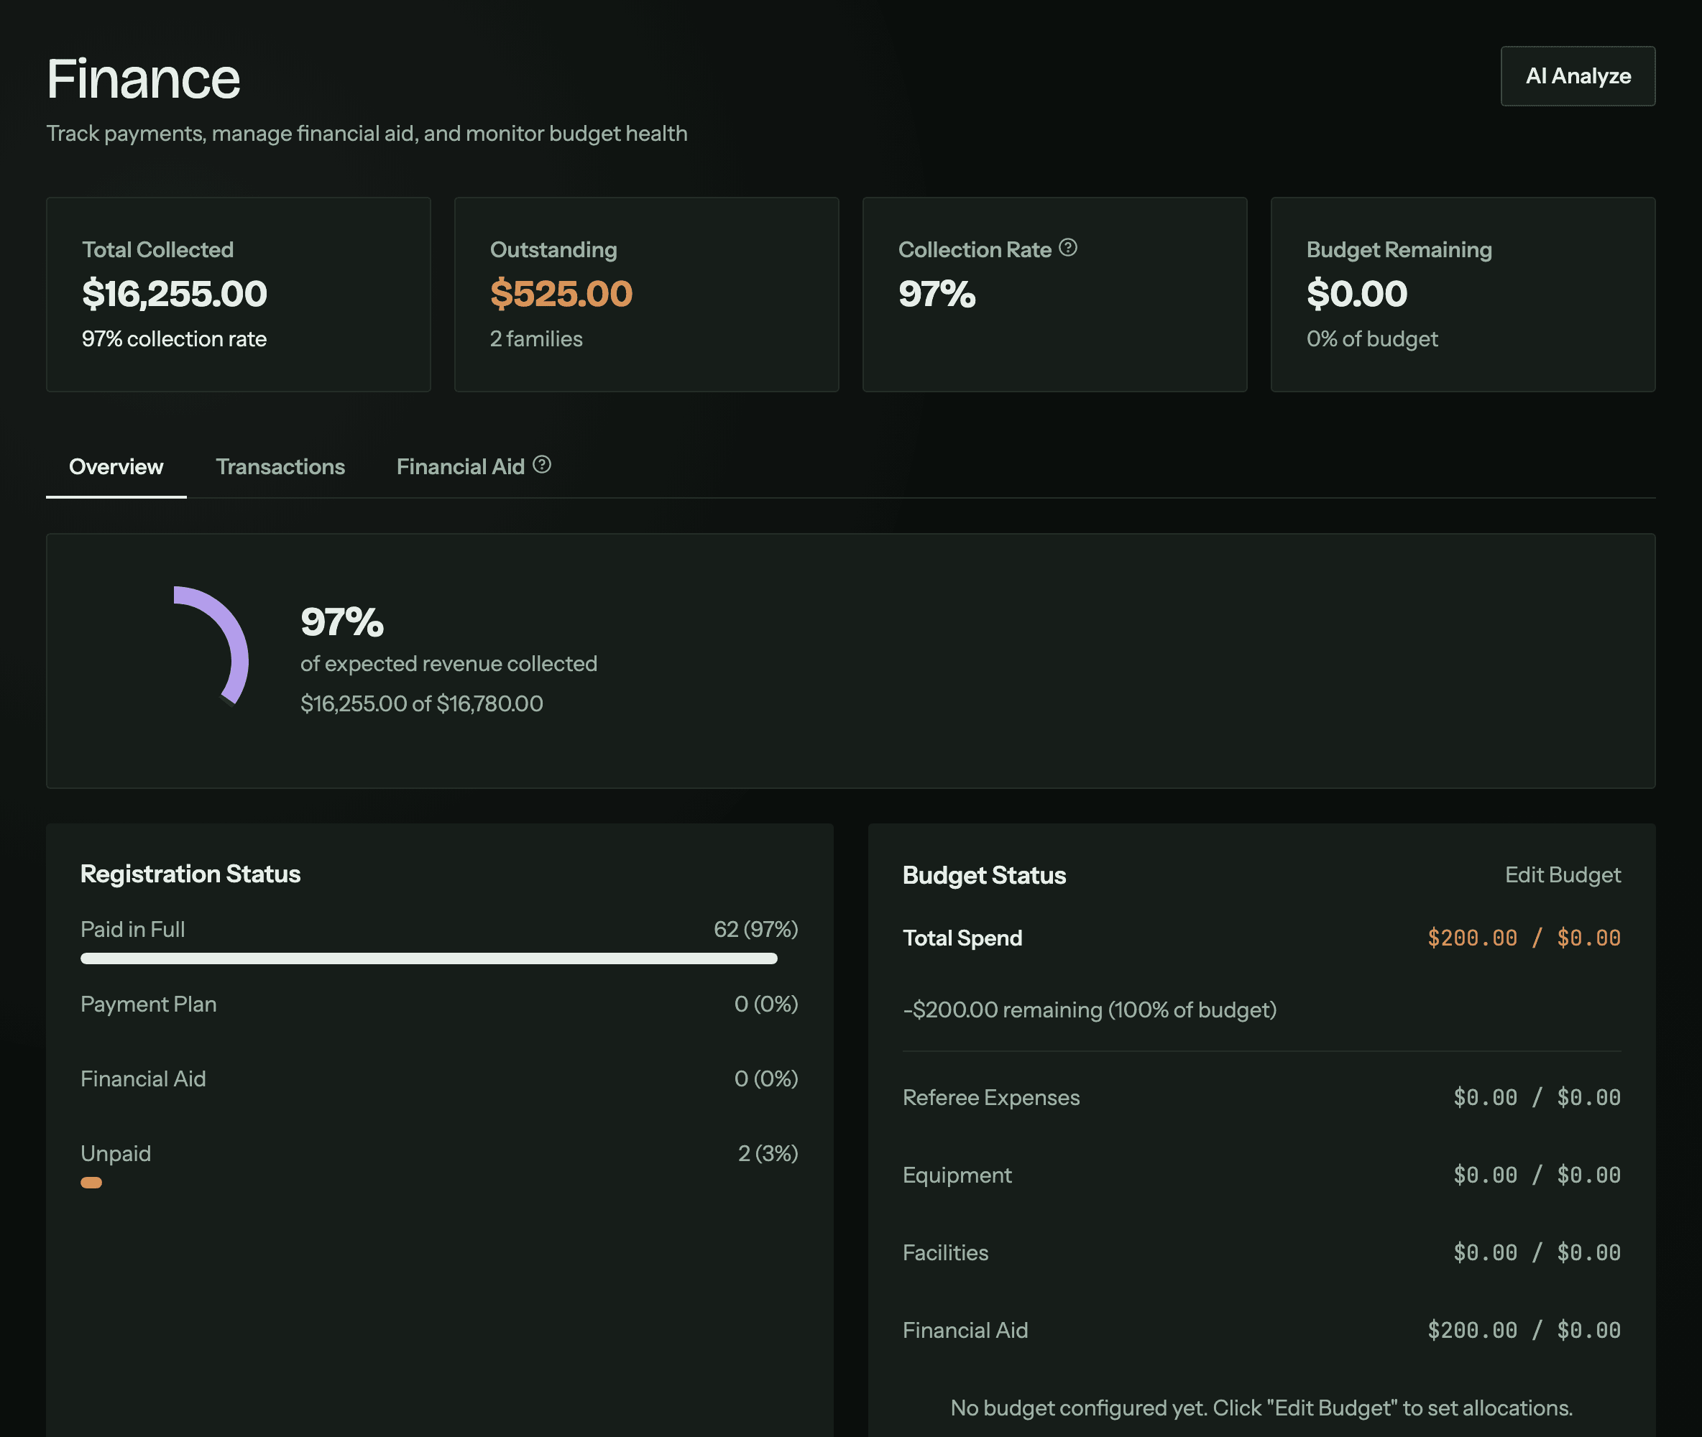Click the Budget Status heading
This screenshot has width=1702, height=1437.
[x=984, y=876]
